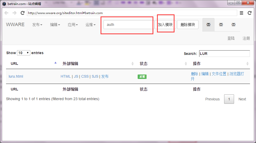Click the SJS external edit link
This screenshot has width=256, height=143.
(95, 76)
